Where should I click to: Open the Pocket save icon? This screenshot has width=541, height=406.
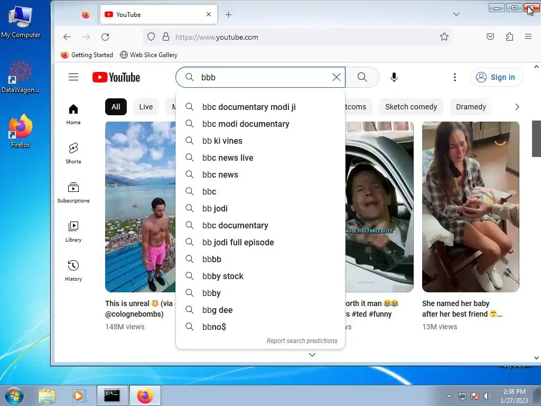pyautogui.click(x=490, y=36)
